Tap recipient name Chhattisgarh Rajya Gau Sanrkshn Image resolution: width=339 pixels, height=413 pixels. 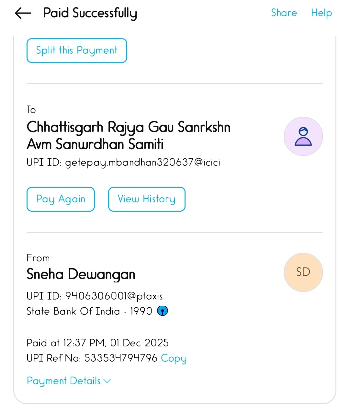128,127
